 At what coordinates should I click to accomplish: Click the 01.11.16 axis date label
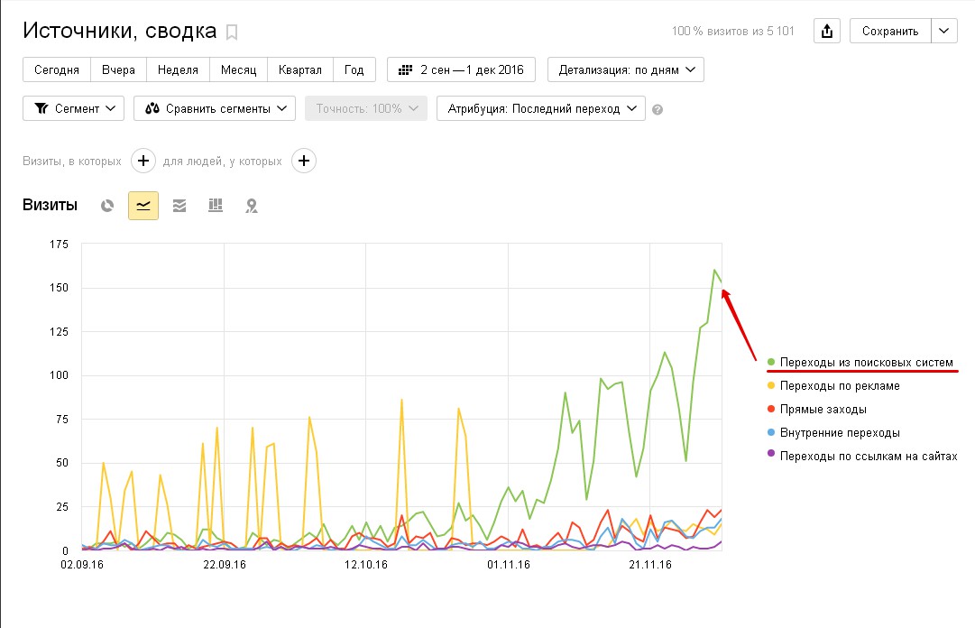pos(509,565)
